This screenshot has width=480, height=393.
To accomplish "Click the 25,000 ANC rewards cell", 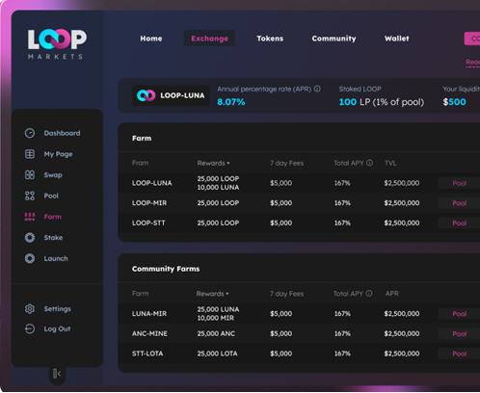I will click(x=216, y=333).
